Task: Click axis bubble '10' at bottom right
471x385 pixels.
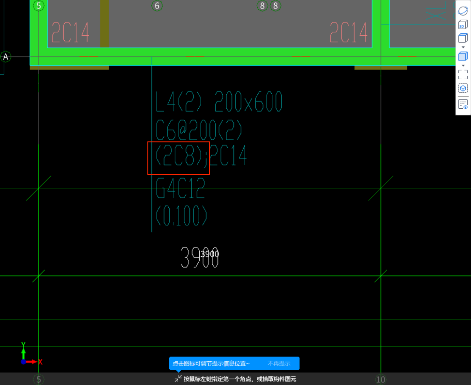Action: click(381, 379)
